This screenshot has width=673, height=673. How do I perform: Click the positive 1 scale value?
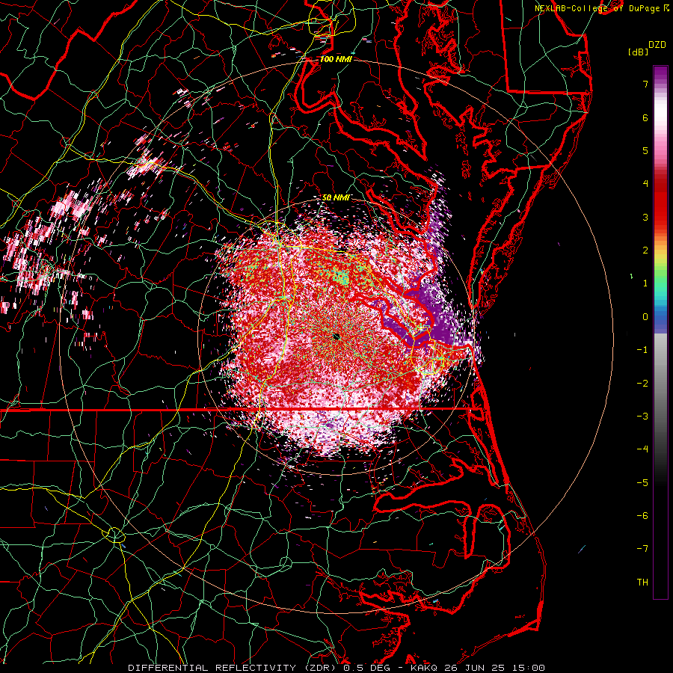pyautogui.click(x=645, y=283)
